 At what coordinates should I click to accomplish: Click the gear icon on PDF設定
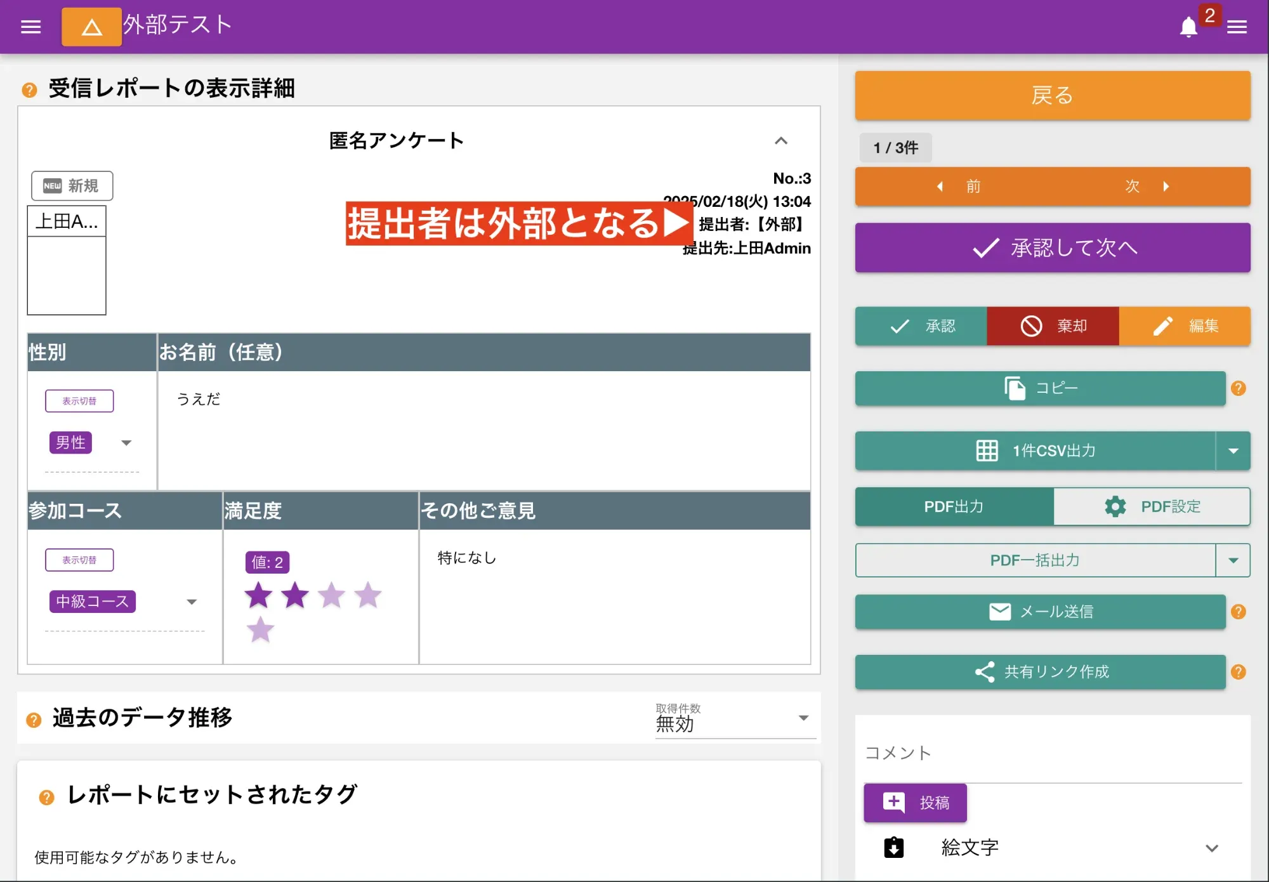point(1114,506)
